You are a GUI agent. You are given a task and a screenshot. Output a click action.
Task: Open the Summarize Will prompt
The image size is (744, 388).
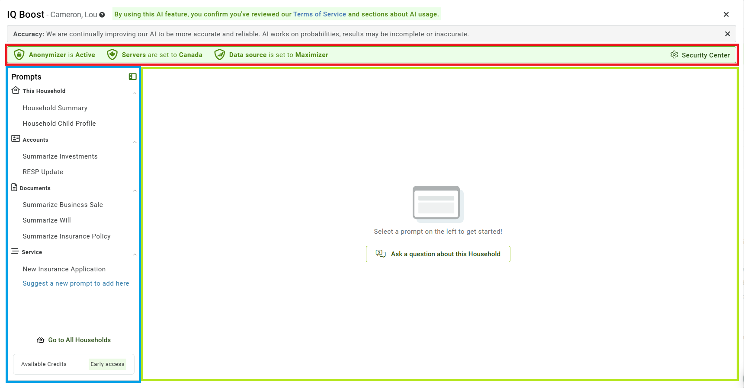click(47, 220)
